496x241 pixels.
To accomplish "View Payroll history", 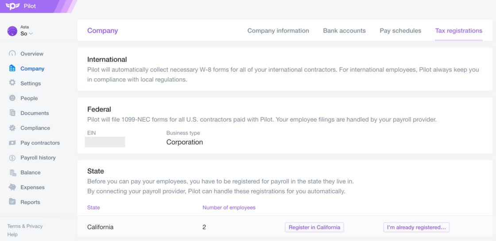I will pyautogui.click(x=38, y=158).
